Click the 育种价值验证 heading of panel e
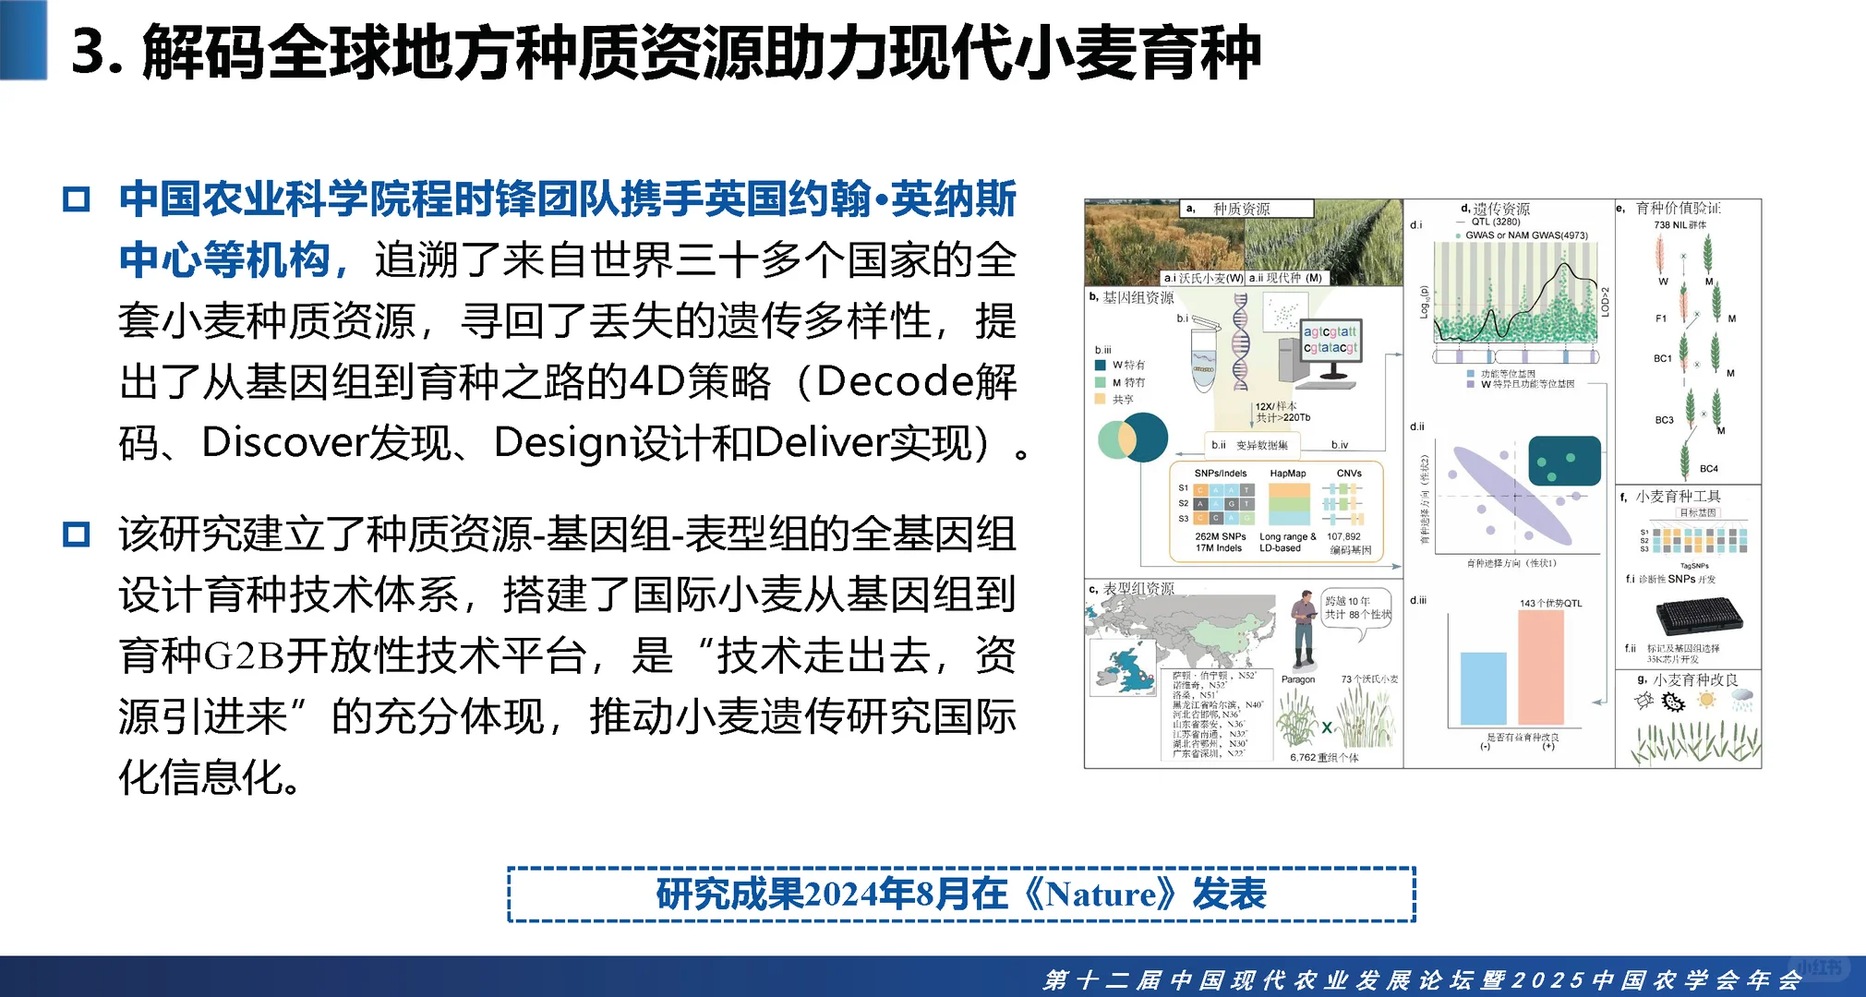The width and height of the screenshot is (1866, 997). pos(1679,209)
